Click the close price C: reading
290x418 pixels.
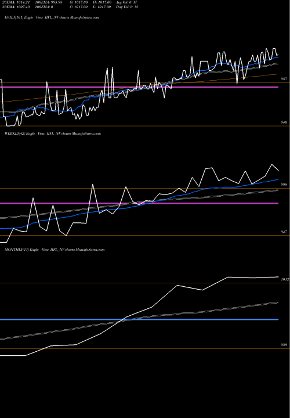click(x=79, y=7)
